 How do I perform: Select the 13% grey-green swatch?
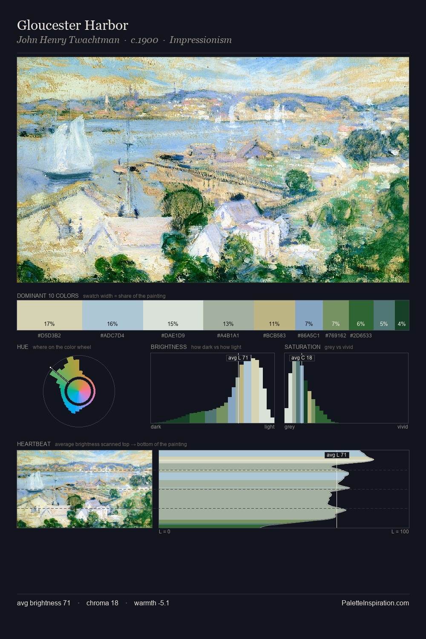pos(228,315)
